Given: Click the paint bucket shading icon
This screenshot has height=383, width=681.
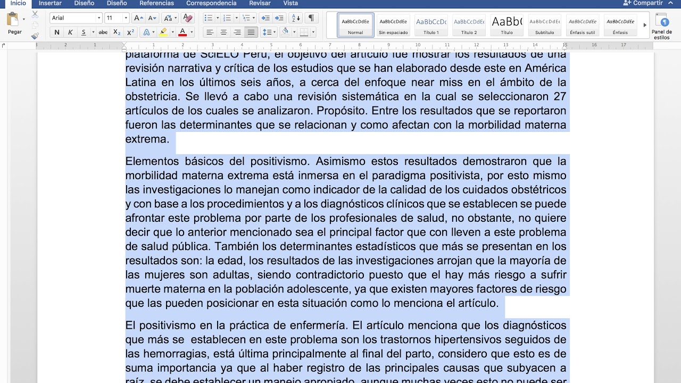Looking at the screenshot, I should coord(285,32).
